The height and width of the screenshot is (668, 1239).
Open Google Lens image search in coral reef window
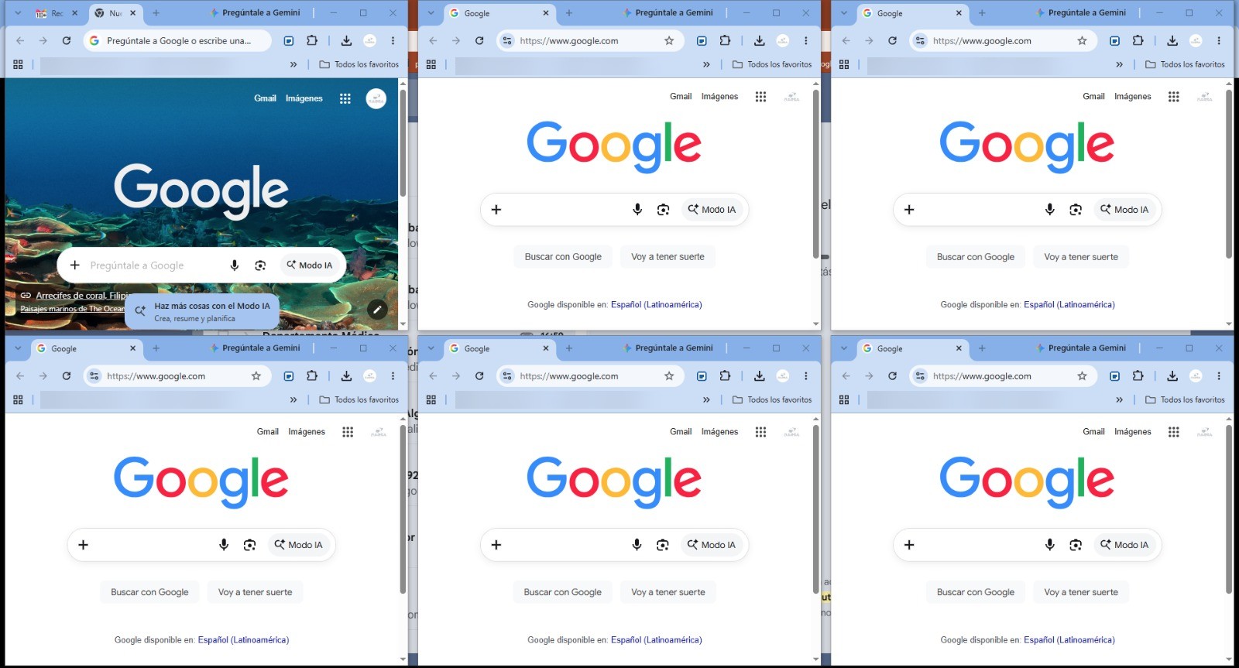click(260, 265)
